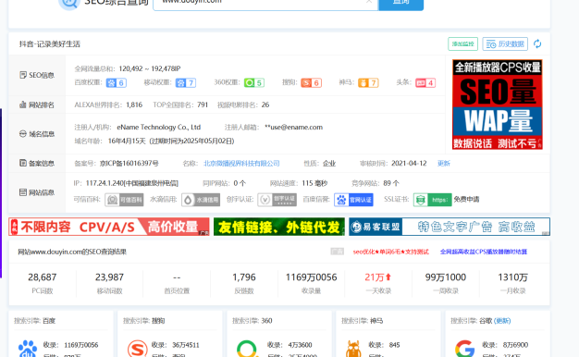This screenshot has width=579, height=357.
Task: Select the 域名信息 side tab
Action: [37, 134]
